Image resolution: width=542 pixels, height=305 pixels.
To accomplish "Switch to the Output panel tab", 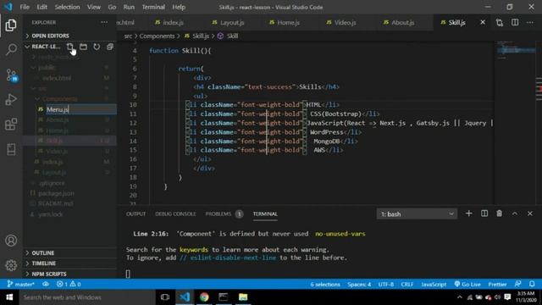I will click(135, 214).
